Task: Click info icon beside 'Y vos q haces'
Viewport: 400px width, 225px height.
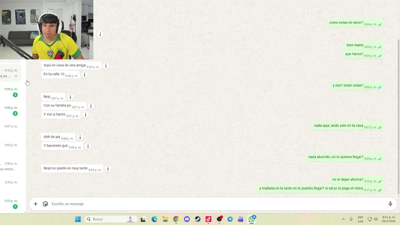Action: pos(85,115)
